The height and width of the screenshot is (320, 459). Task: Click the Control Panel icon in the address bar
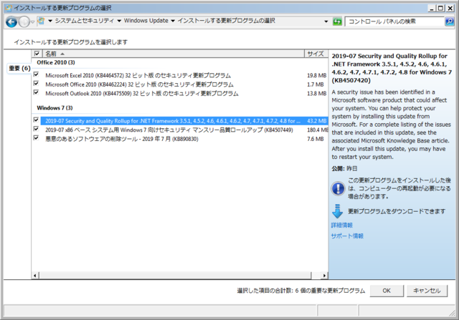41,21
